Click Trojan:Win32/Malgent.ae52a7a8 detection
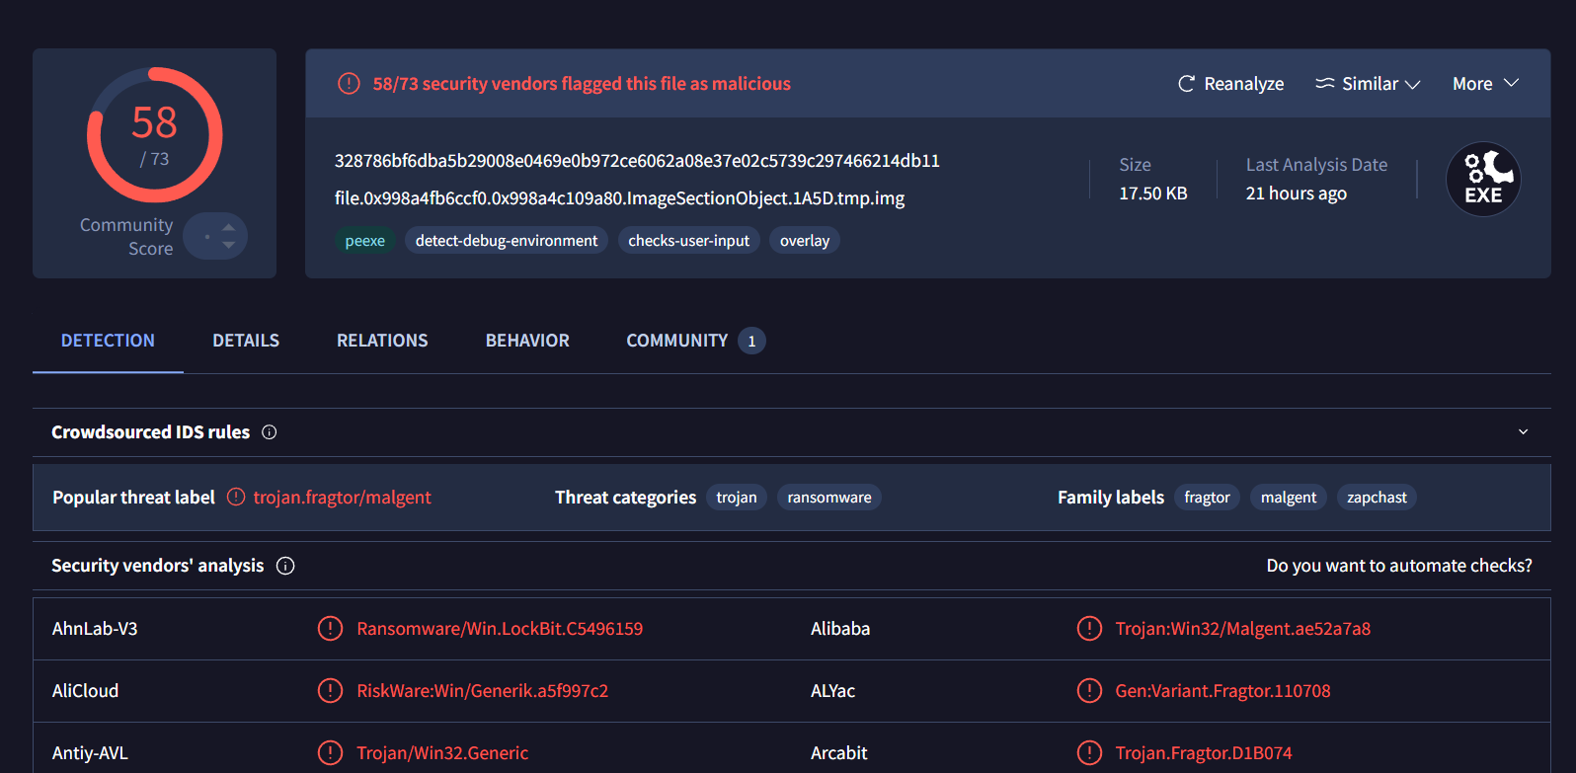 1243,629
